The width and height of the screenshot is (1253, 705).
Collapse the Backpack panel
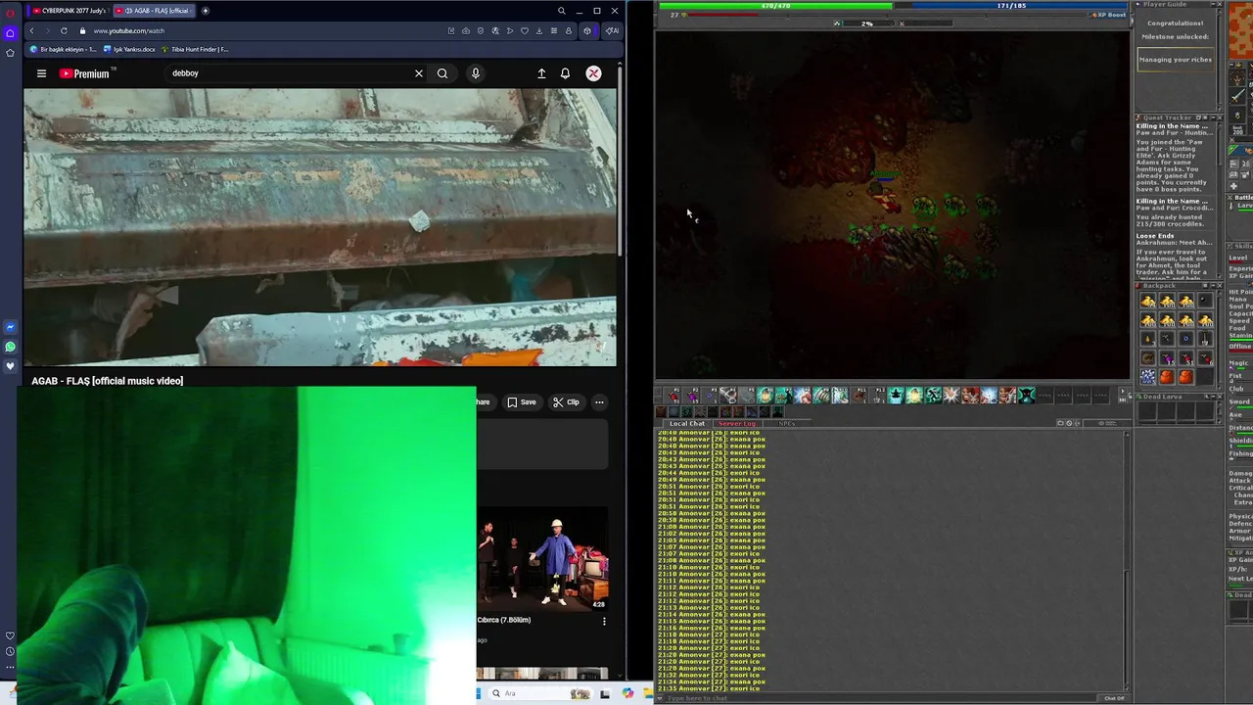[1213, 285]
